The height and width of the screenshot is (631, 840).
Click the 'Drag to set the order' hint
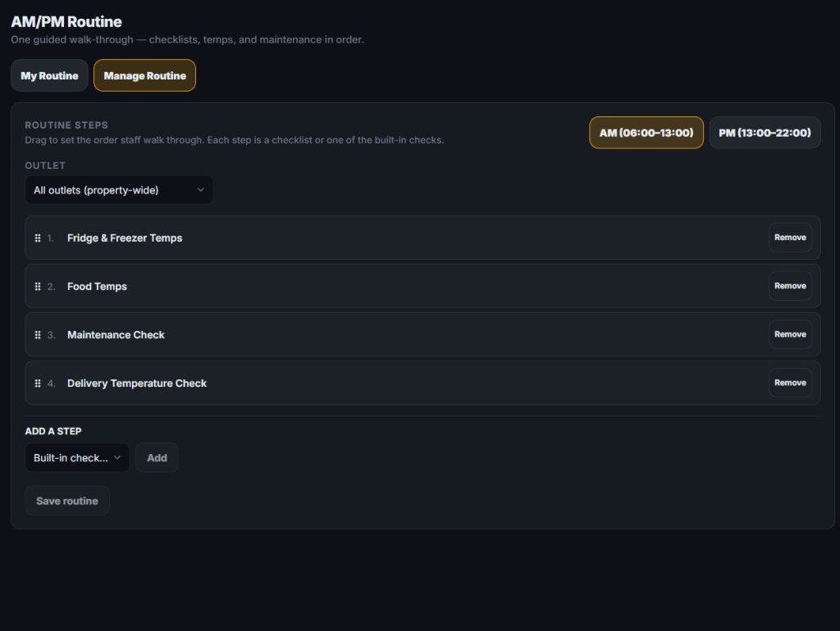click(x=234, y=140)
